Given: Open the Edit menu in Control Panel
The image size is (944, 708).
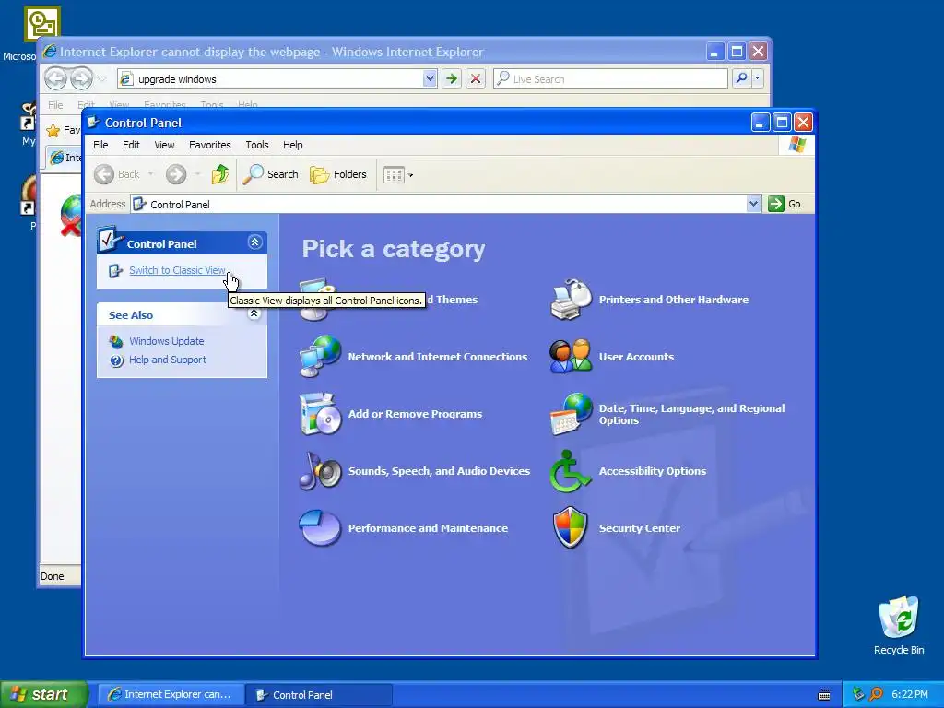Looking at the screenshot, I should pos(131,145).
